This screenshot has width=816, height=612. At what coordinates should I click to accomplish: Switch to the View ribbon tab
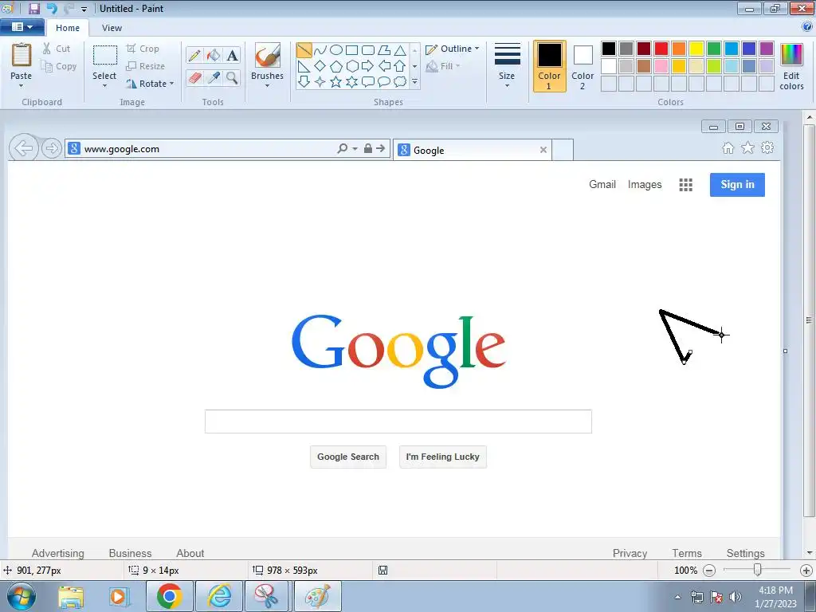pyautogui.click(x=112, y=28)
